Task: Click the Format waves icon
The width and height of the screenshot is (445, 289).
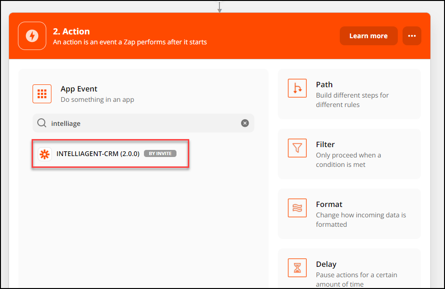Action: (297, 208)
